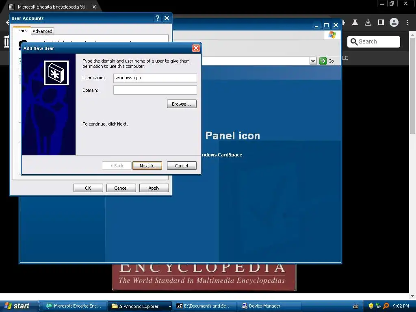Close the Microsoft Encarta Encyclopedia 98 browser tab
The image size is (416, 312).
[x=94, y=7]
